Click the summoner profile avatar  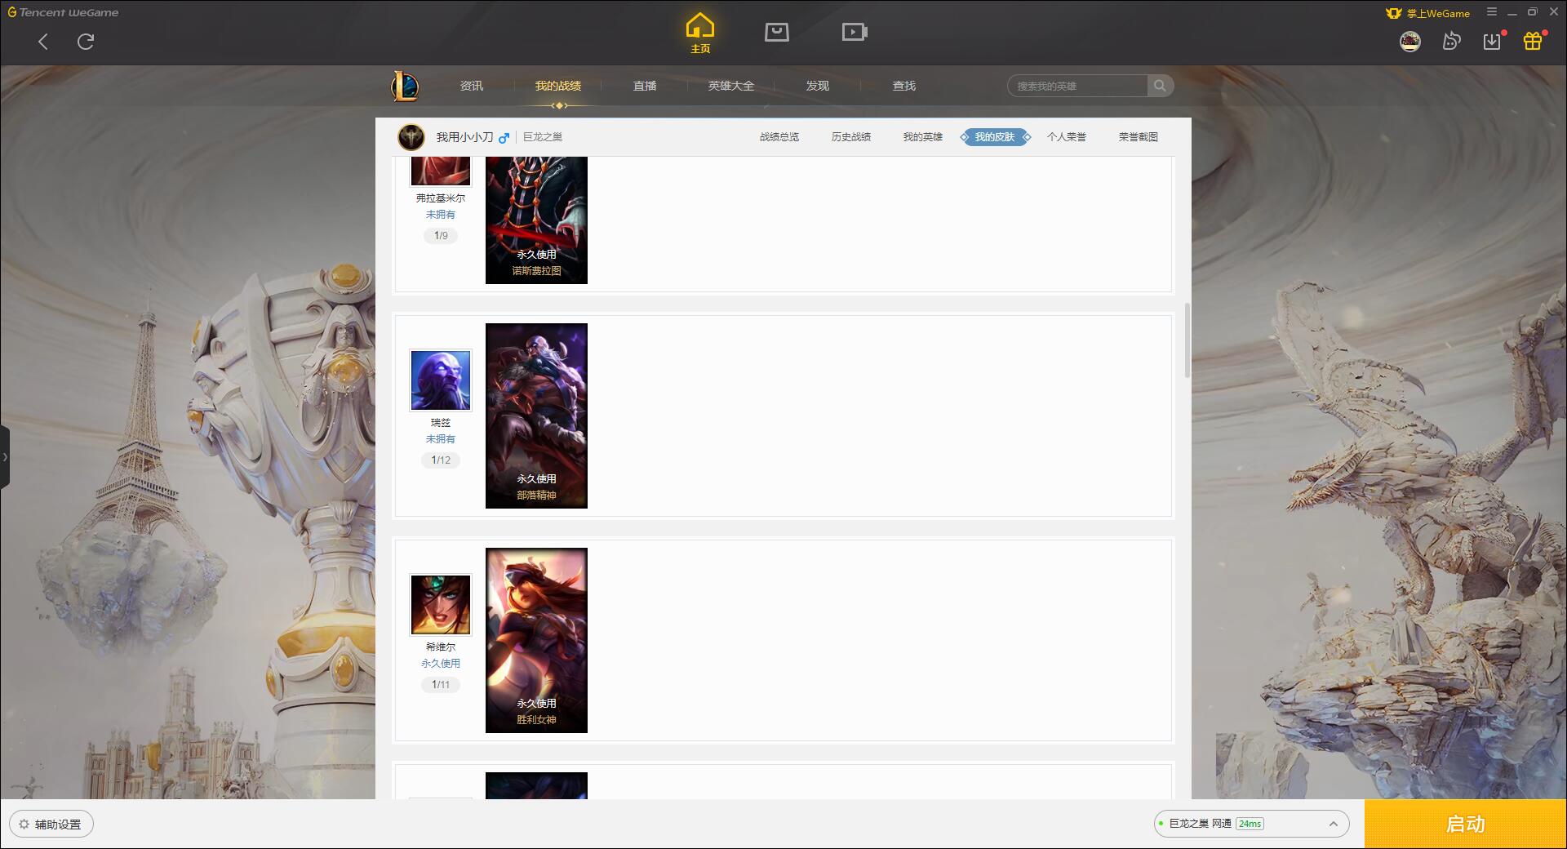pyautogui.click(x=411, y=137)
